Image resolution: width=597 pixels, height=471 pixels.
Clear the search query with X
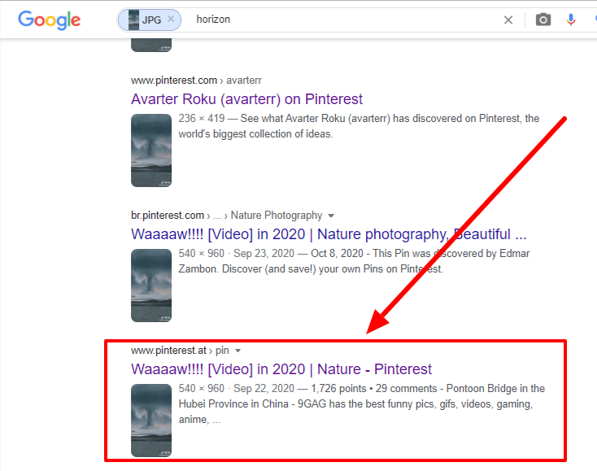[508, 20]
